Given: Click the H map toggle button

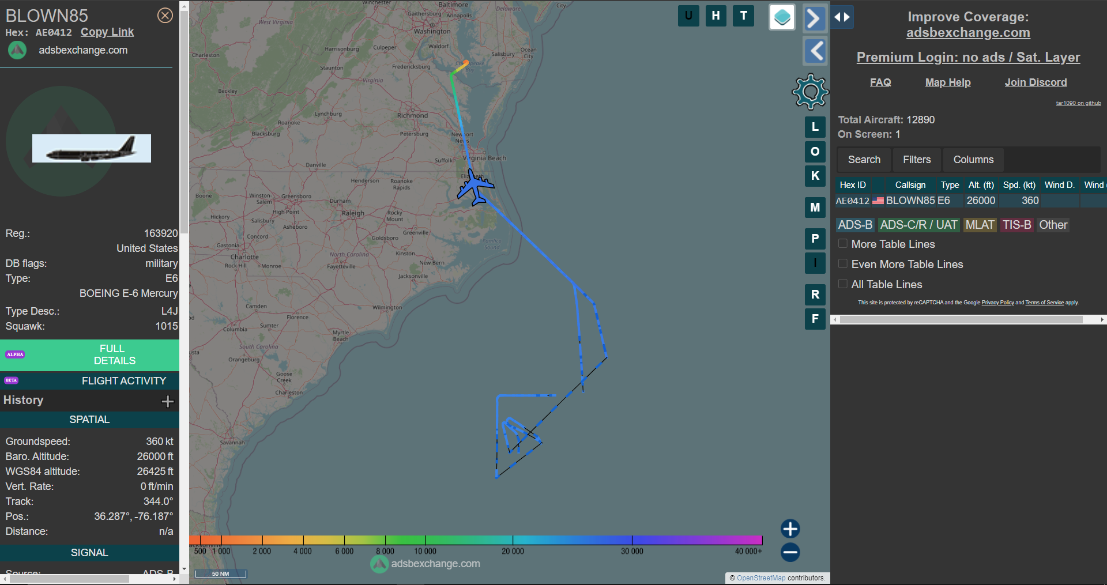Looking at the screenshot, I should click(x=716, y=16).
